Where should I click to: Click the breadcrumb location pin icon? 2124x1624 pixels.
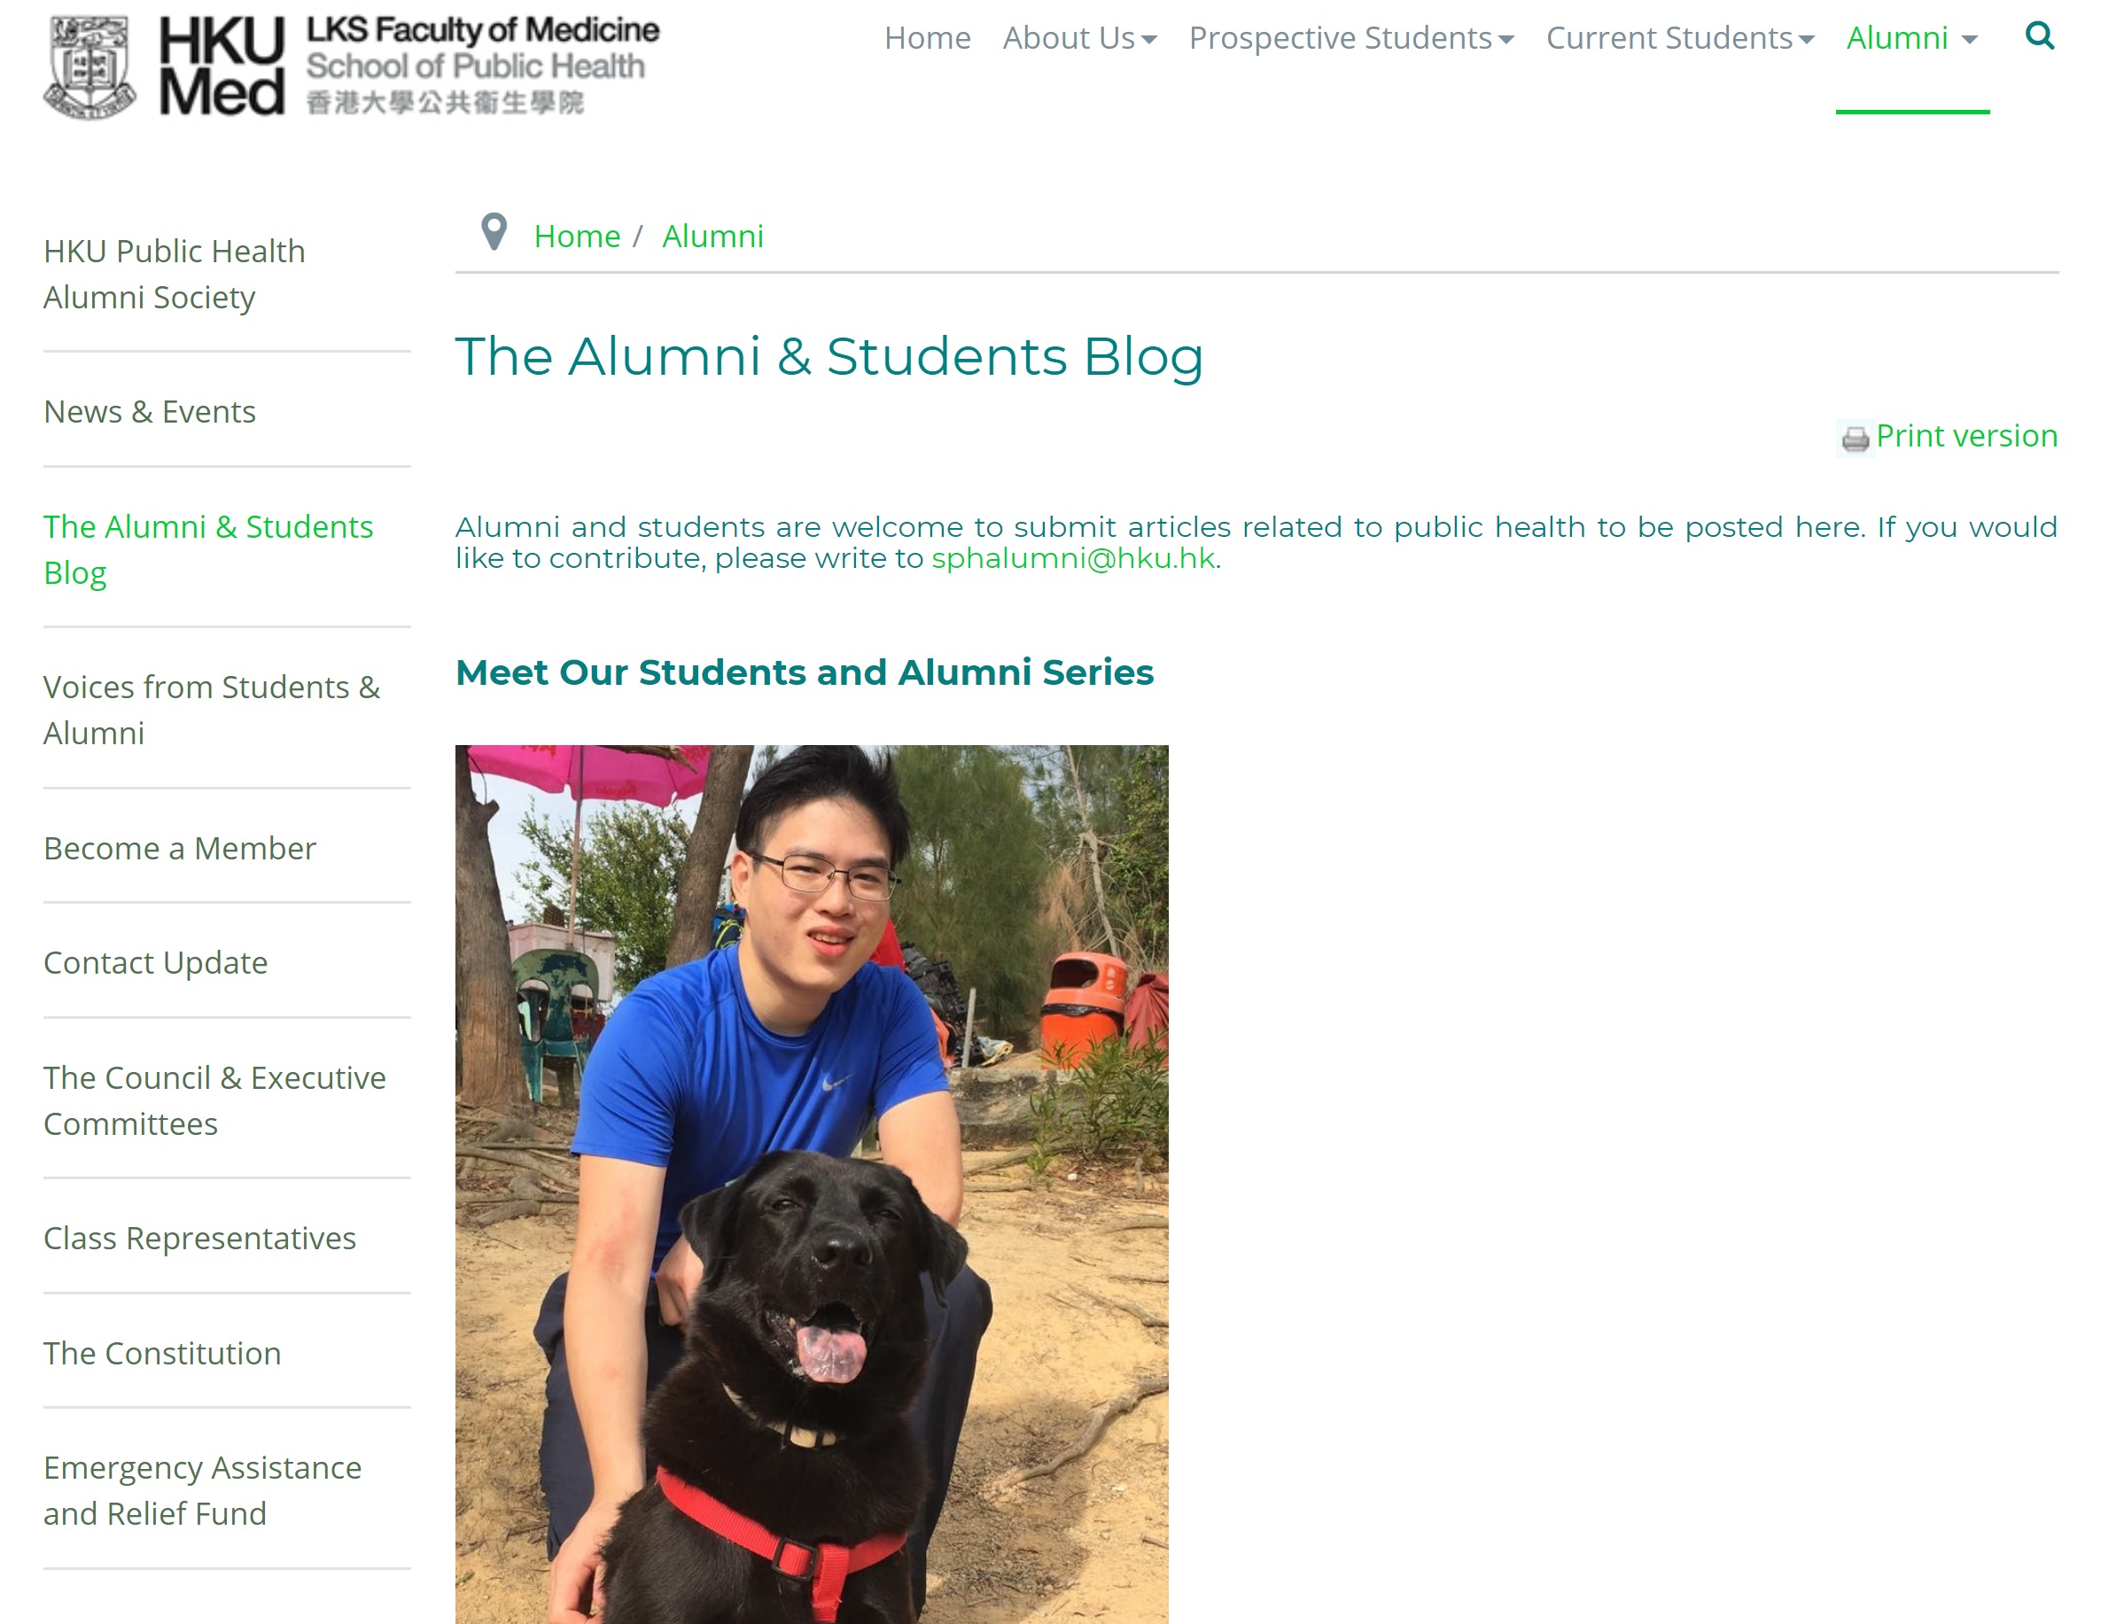point(494,232)
